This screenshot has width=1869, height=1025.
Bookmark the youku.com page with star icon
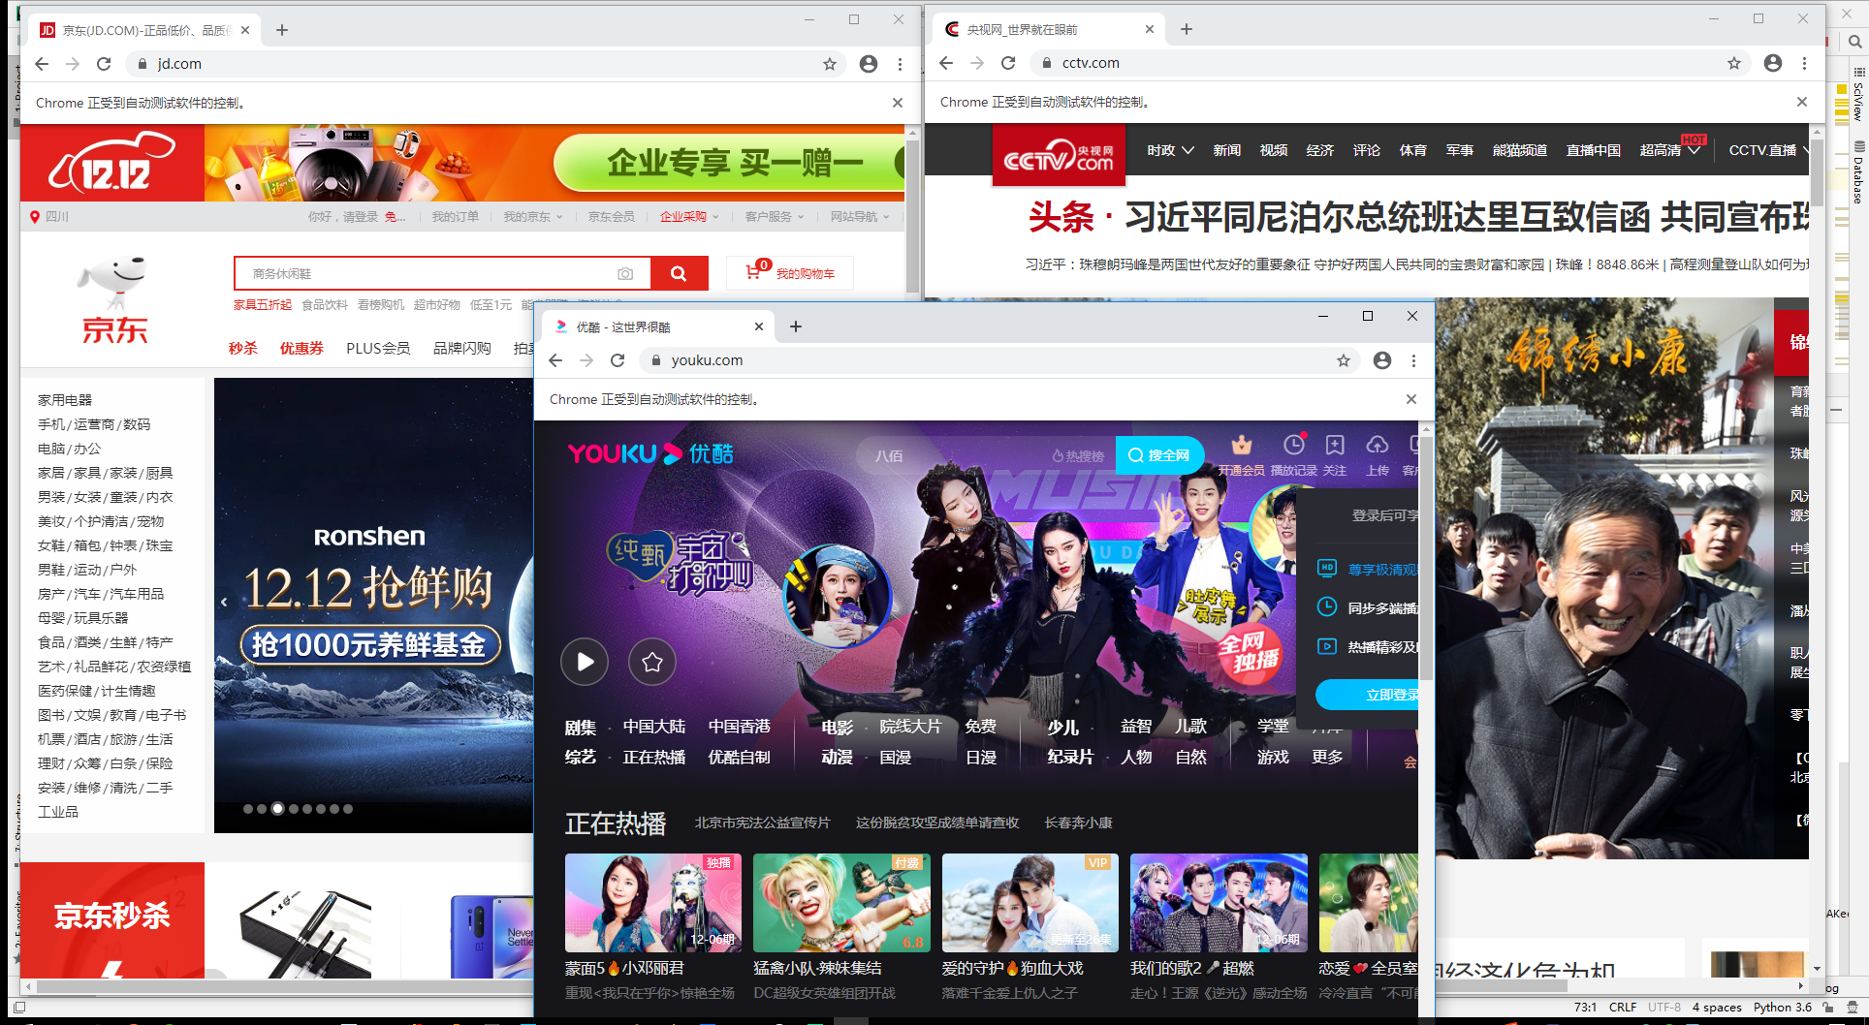coord(1344,360)
